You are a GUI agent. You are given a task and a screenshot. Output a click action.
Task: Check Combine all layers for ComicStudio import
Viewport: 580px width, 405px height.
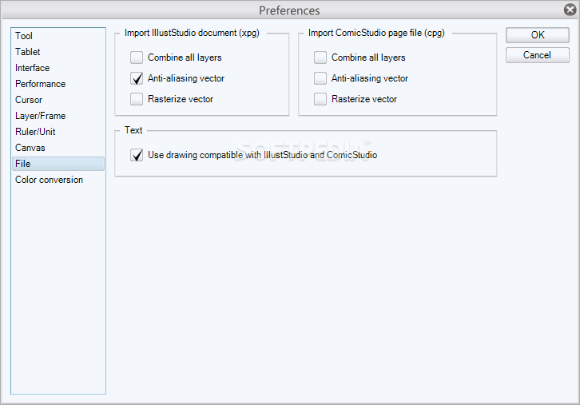coord(320,58)
